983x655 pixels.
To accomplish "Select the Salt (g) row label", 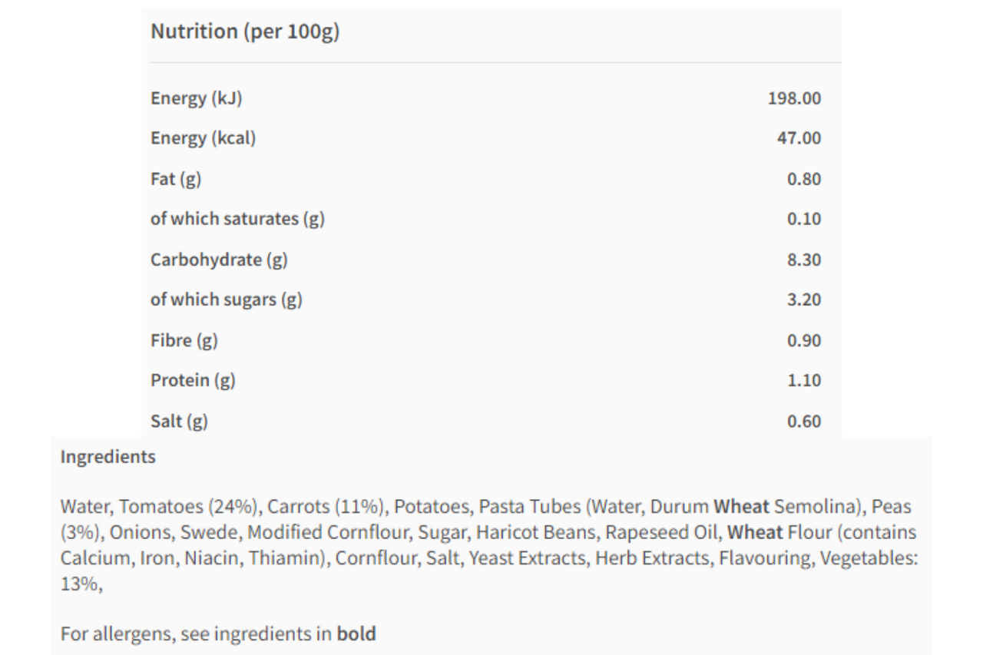I will click(179, 421).
